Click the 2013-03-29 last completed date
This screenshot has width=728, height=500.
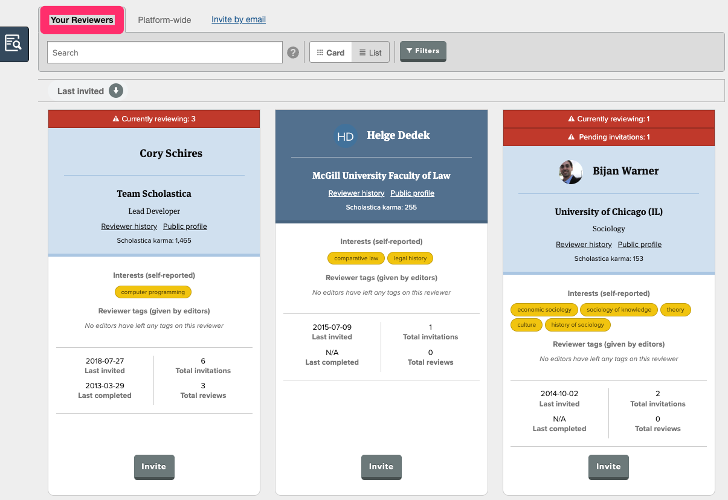point(105,386)
